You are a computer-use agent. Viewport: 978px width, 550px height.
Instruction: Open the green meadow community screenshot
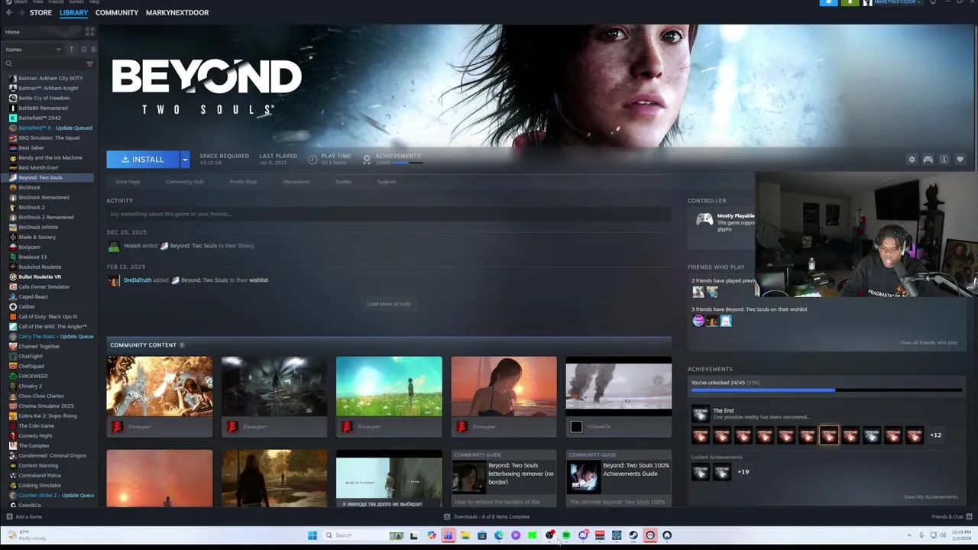tap(389, 387)
